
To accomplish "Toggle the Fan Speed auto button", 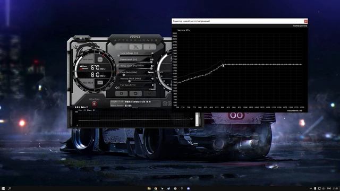I will (x=152, y=89).
